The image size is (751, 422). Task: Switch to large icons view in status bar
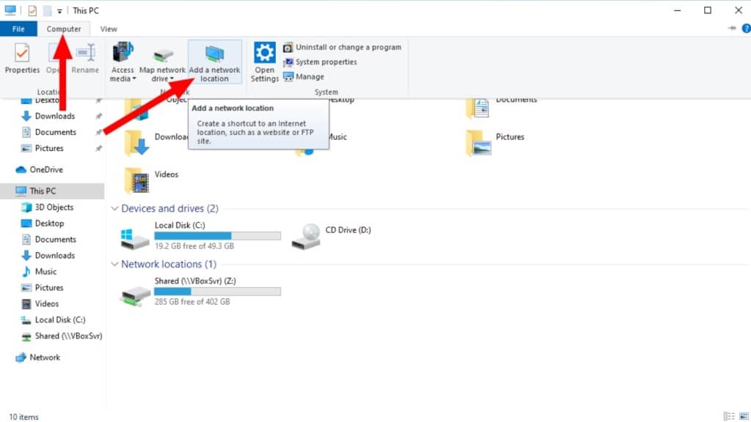point(744,416)
